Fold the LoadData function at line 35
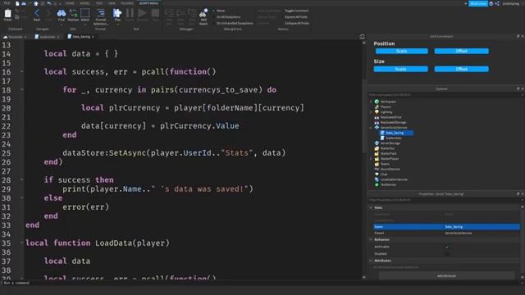 [22, 243]
